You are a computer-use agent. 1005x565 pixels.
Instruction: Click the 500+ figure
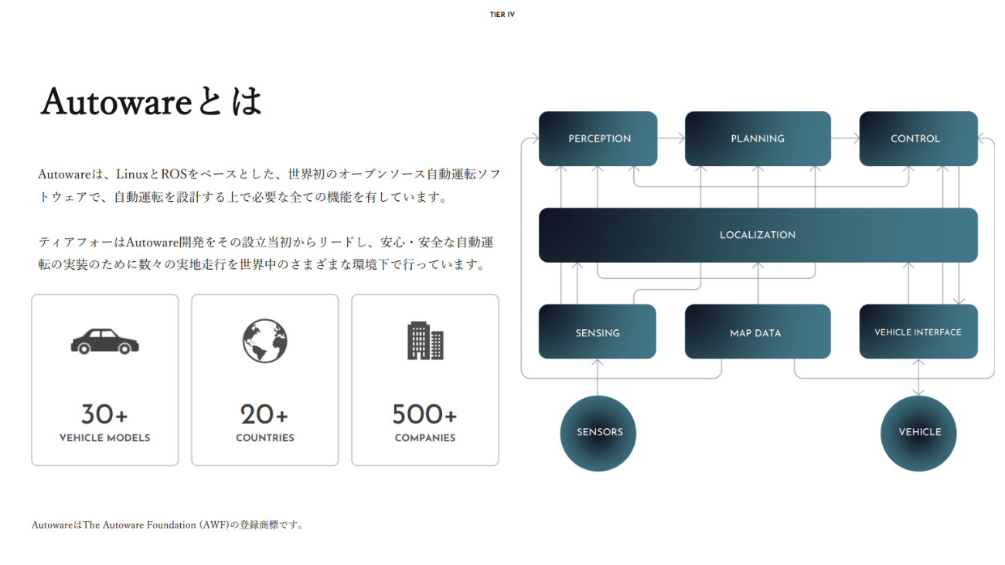click(424, 415)
